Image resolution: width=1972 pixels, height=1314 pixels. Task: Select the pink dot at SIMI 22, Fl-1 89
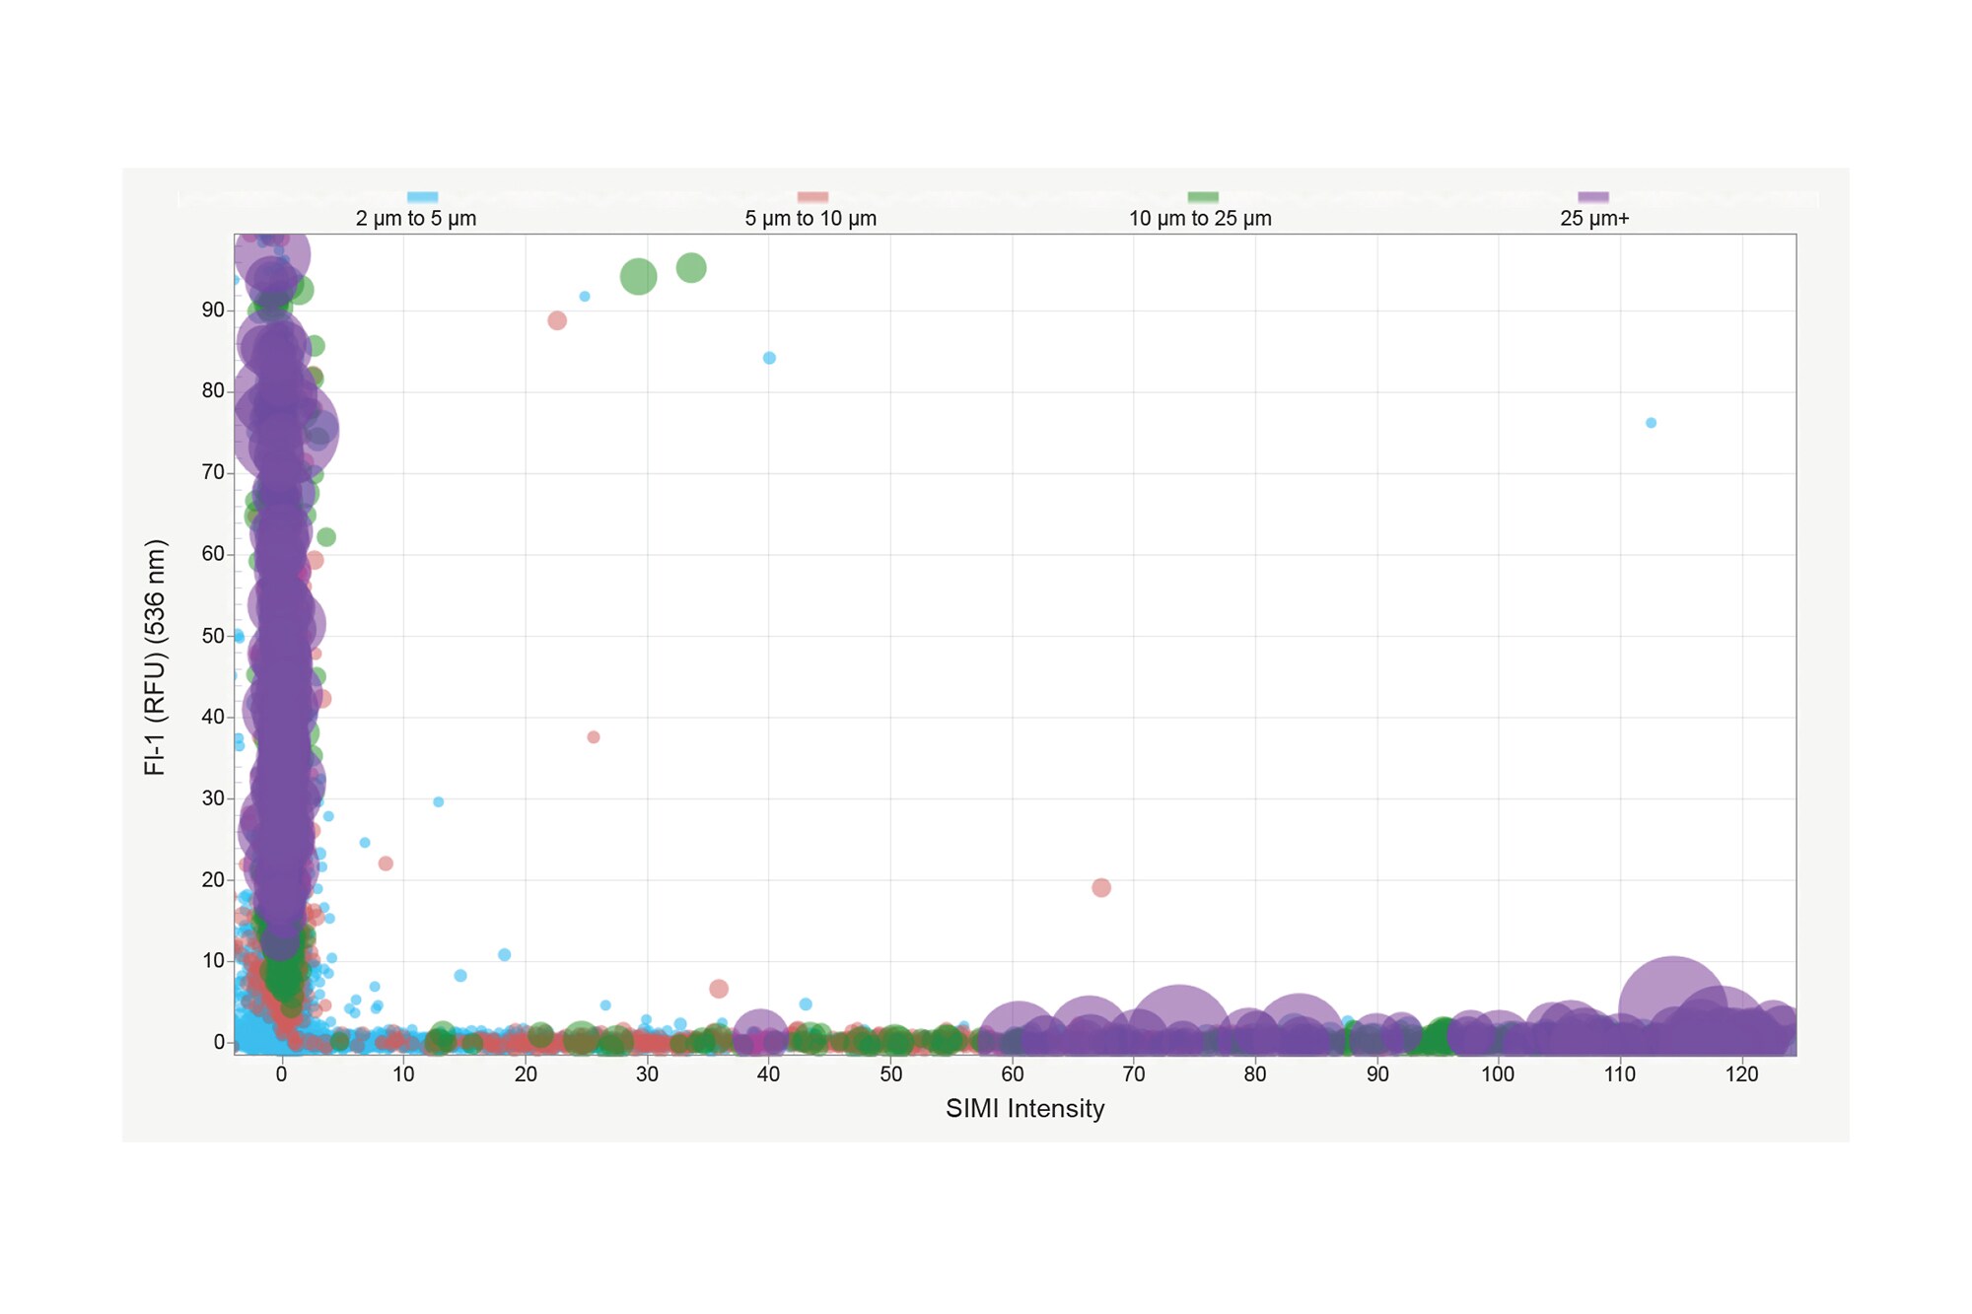(x=557, y=320)
